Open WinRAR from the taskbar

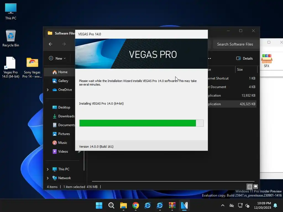pyautogui.click(x=172, y=205)
